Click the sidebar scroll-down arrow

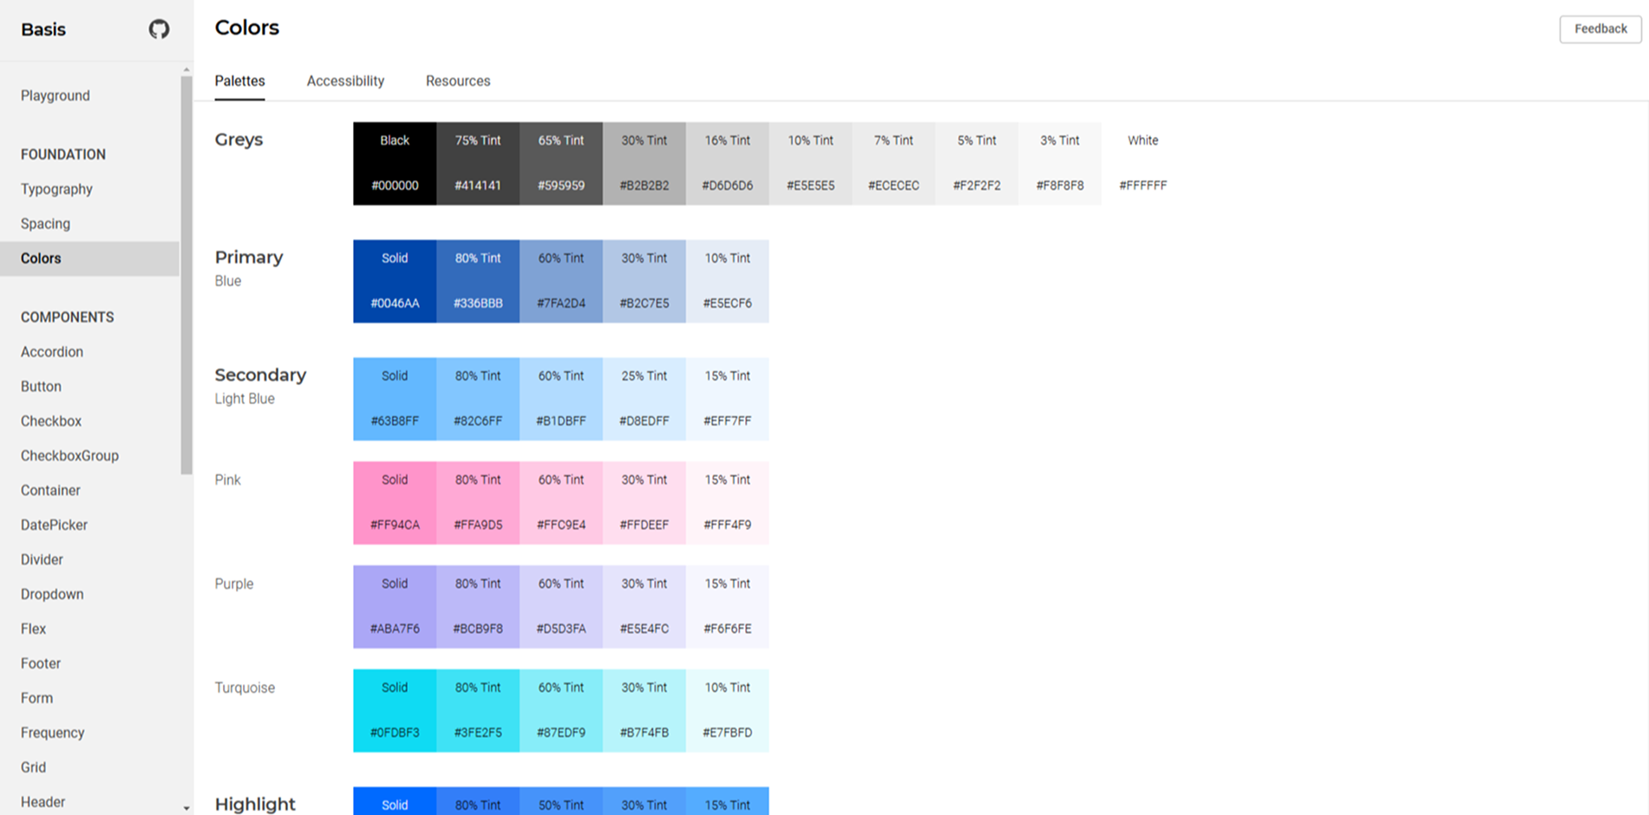click(x=186, y=808)
